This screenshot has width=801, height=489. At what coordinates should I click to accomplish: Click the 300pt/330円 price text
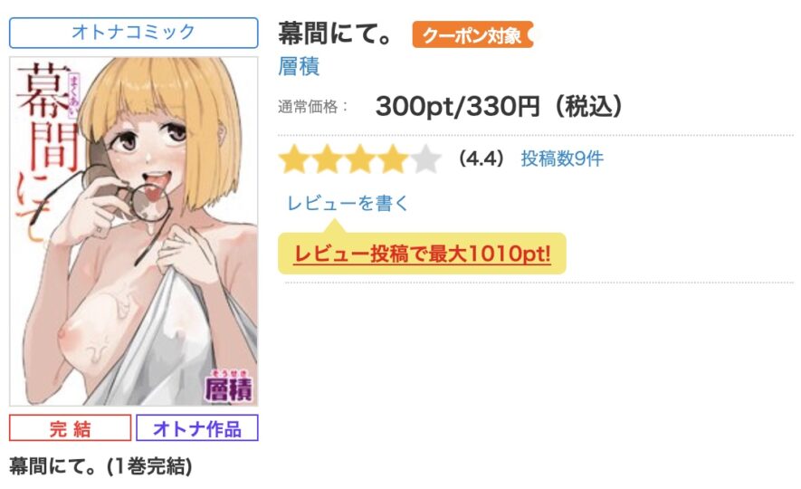point(457,106)
